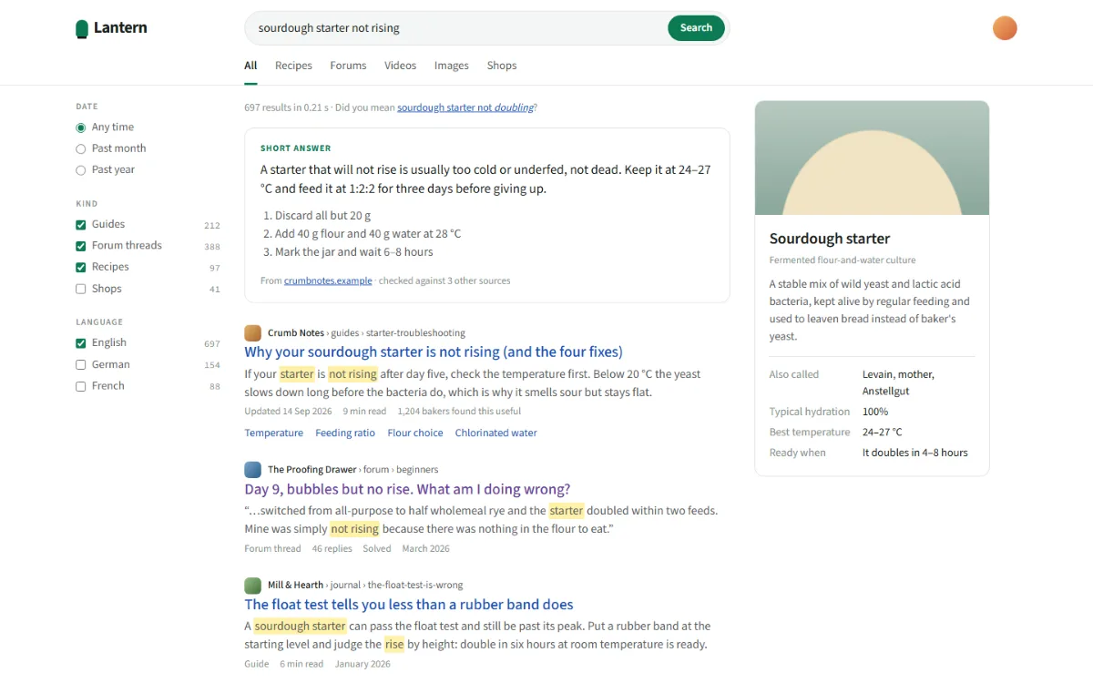Switch to the Shops tab

click(502, 66)
